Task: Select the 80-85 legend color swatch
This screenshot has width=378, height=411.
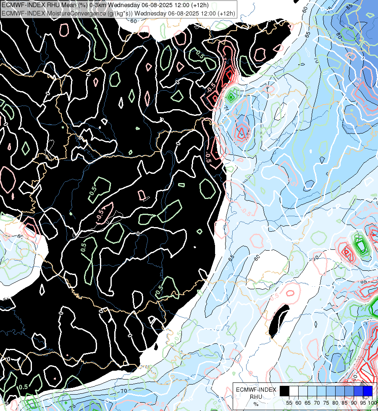Action: [x=340, y=391]
